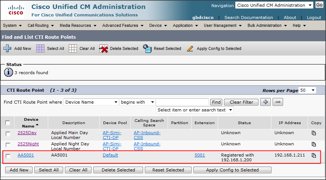326x180 pixels.
Task: Open the System menu
Action: pos(12,25)
